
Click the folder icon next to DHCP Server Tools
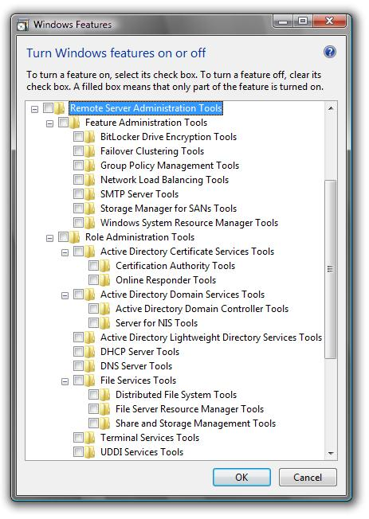[89, 352]
